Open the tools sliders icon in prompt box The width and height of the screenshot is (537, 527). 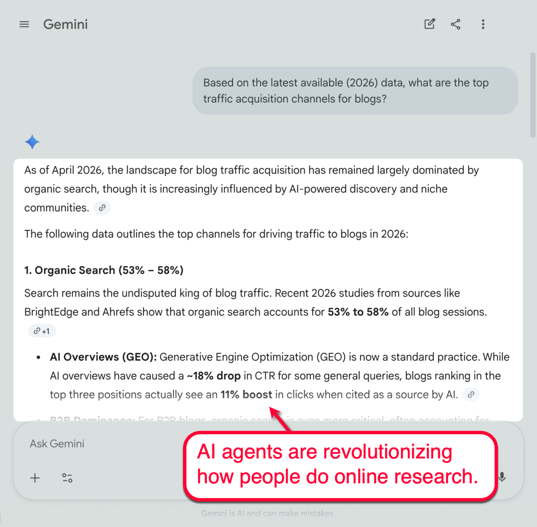tap(67, 478)
